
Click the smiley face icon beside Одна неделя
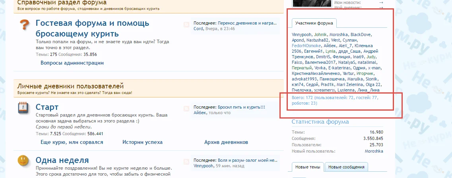23,161
